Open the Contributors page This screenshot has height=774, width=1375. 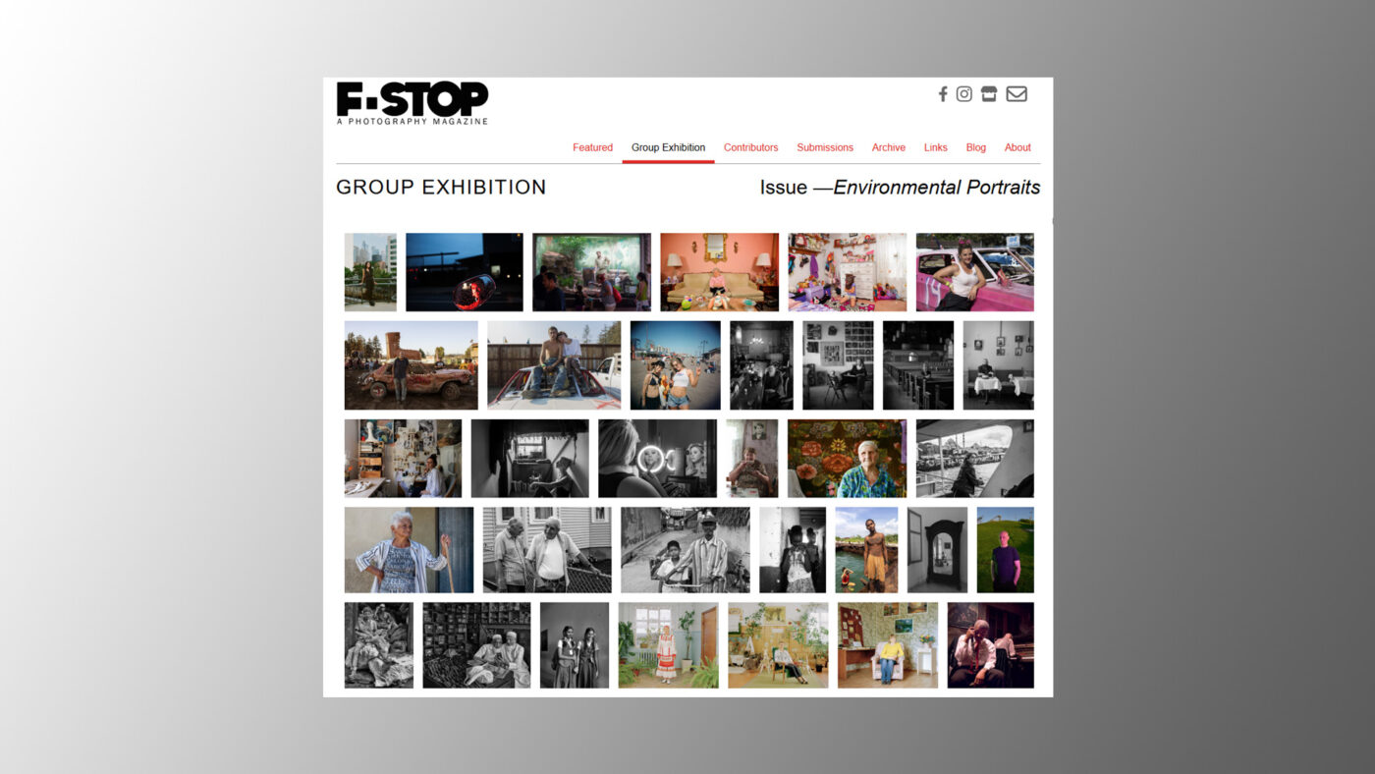coord(750,147)
